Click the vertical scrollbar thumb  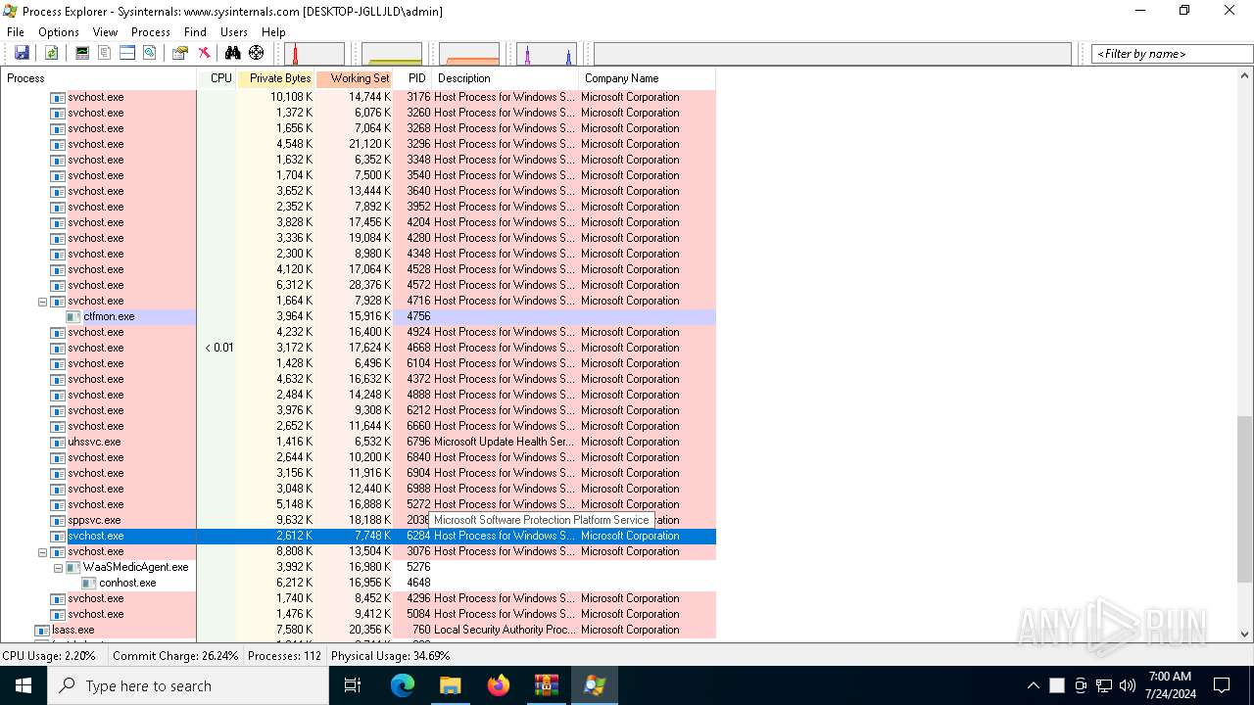1244,499
